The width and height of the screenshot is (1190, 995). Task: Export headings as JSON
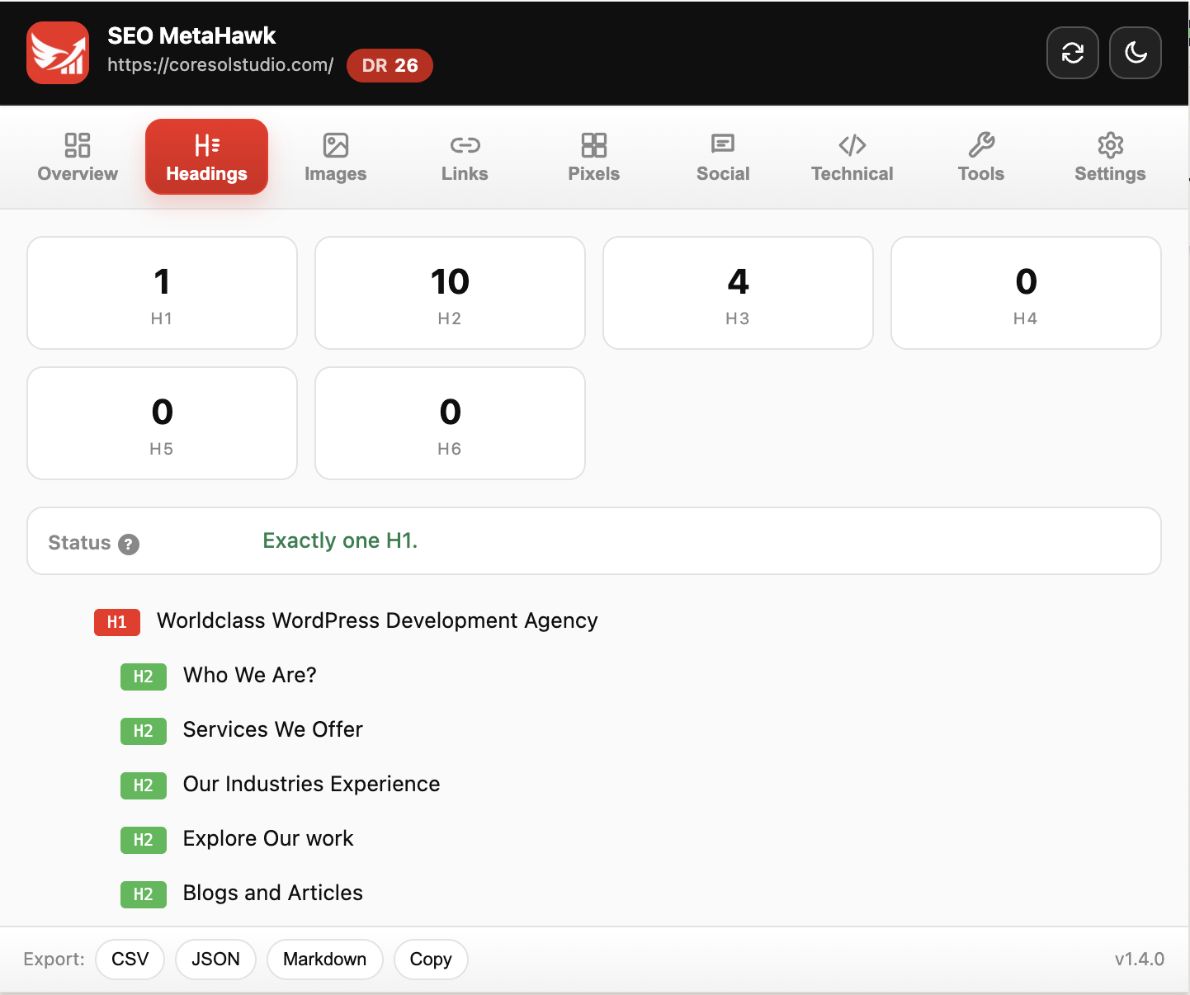pyautogui.click(x=216, y=960)
